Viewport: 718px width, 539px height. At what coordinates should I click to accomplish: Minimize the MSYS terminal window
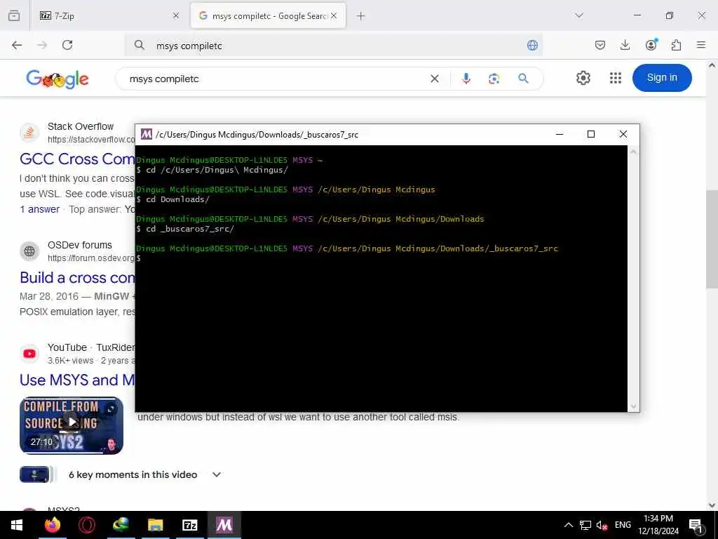(x=559, y=134)
